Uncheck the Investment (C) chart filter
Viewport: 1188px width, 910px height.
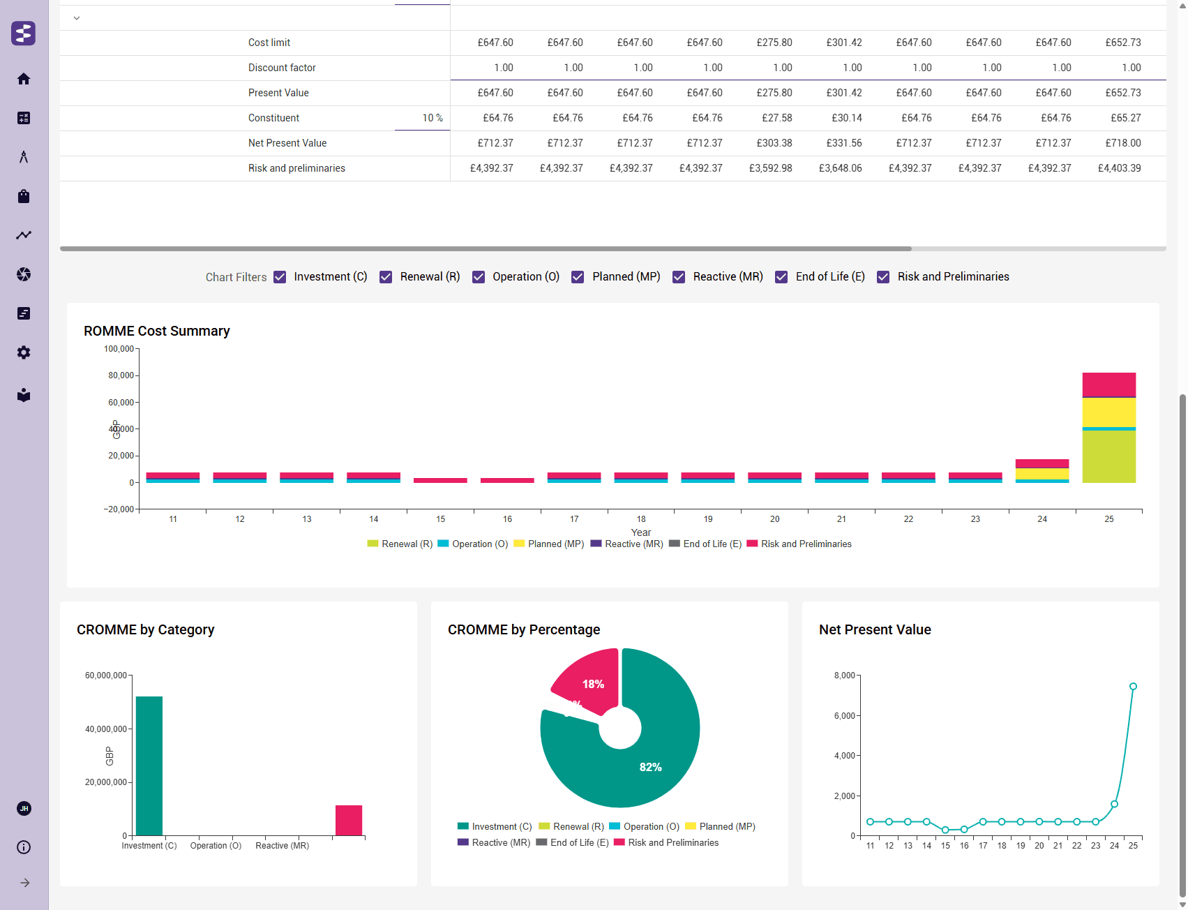click(x=280, y=277)
